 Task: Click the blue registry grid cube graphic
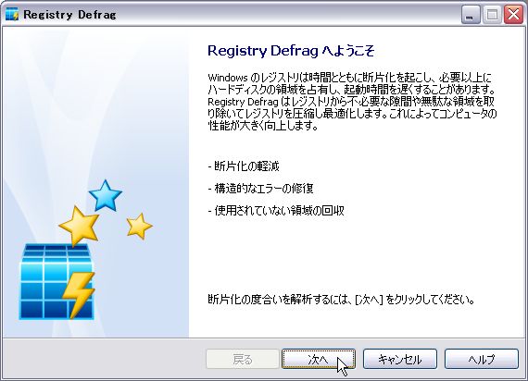[57, 282]
